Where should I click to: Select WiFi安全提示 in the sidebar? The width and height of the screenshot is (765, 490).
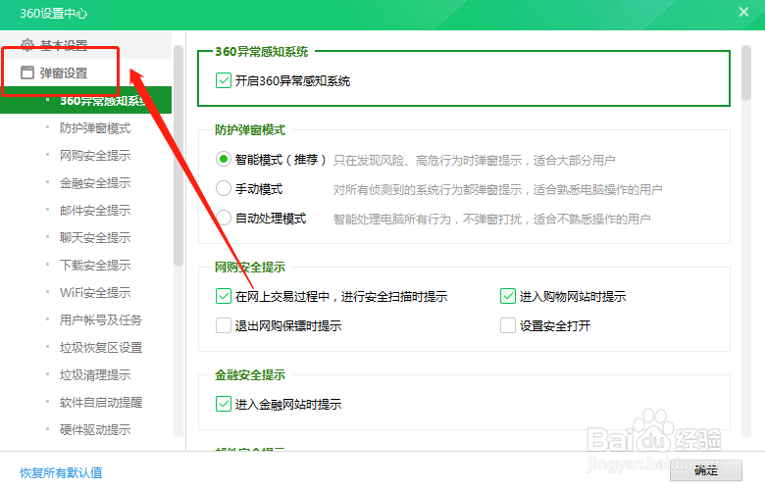(x=95, y=293)
